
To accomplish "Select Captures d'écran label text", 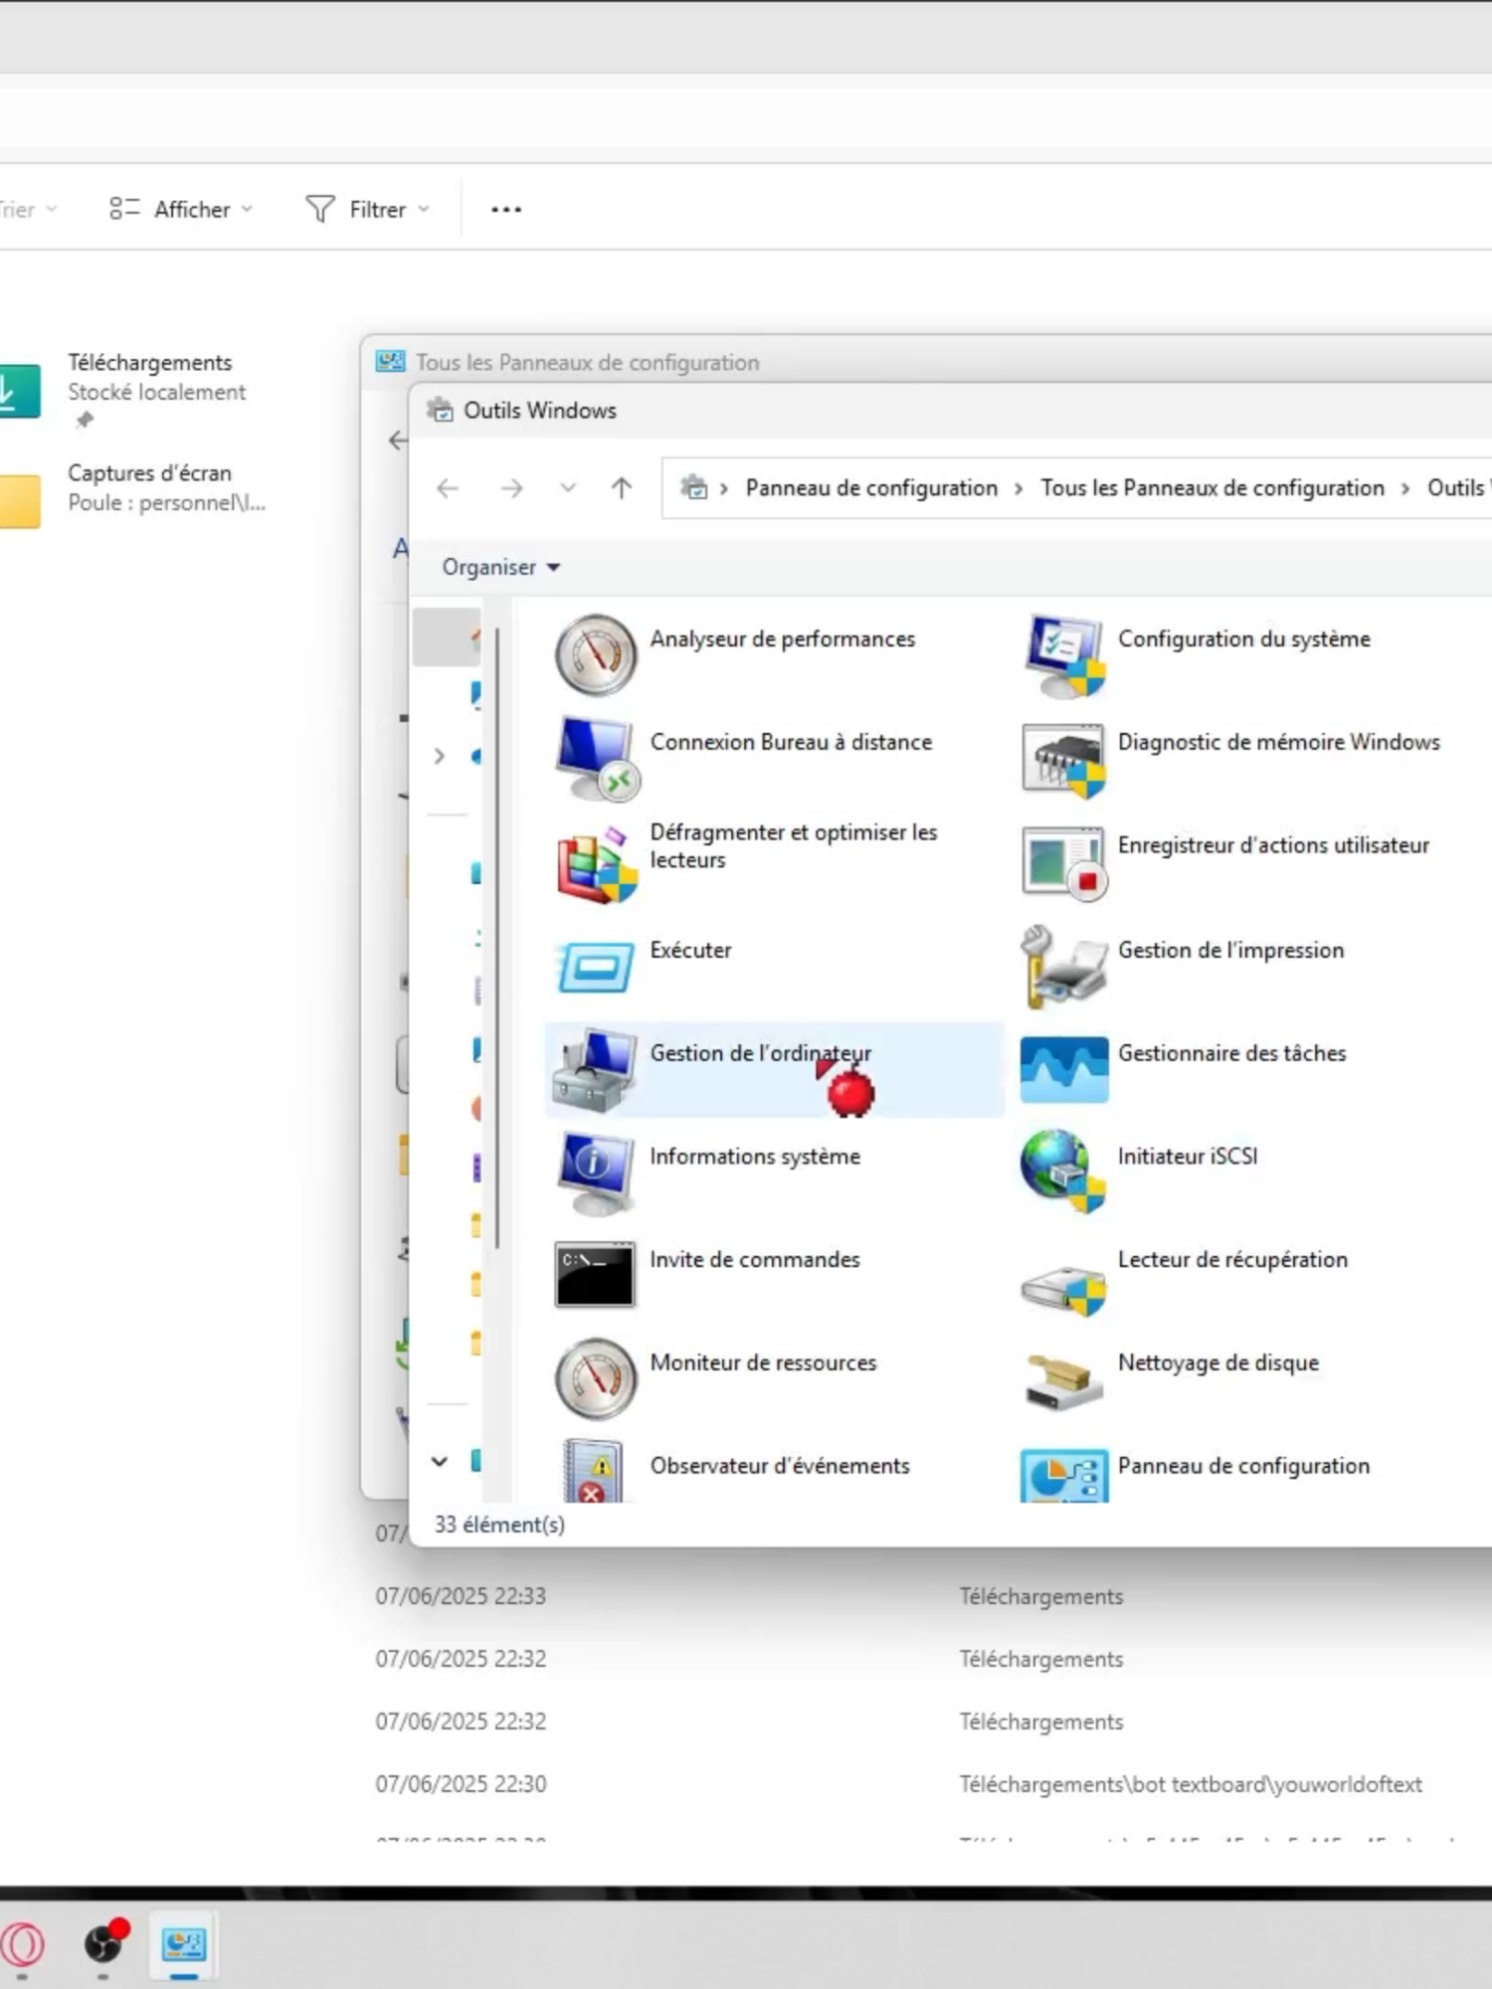I will [x=149, y=472].
